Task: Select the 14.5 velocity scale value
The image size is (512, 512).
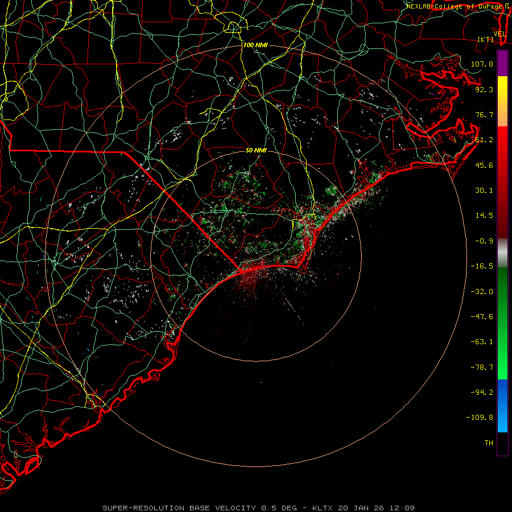Action: point(484,216)
